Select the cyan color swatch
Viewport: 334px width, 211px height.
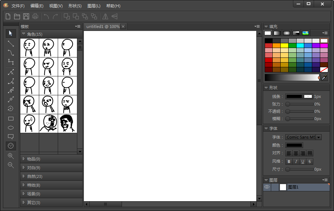(300, 45)
